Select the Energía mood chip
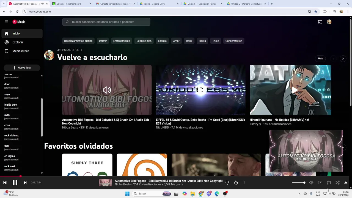 click(162, 41)
